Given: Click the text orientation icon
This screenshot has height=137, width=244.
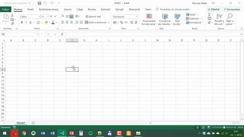Looking at the screenshot, I should click(77, 16).
